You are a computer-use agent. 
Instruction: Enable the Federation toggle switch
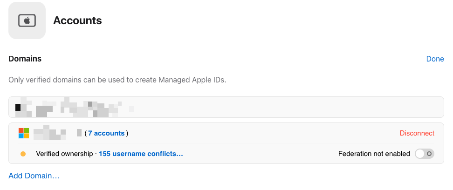point(425,154)
